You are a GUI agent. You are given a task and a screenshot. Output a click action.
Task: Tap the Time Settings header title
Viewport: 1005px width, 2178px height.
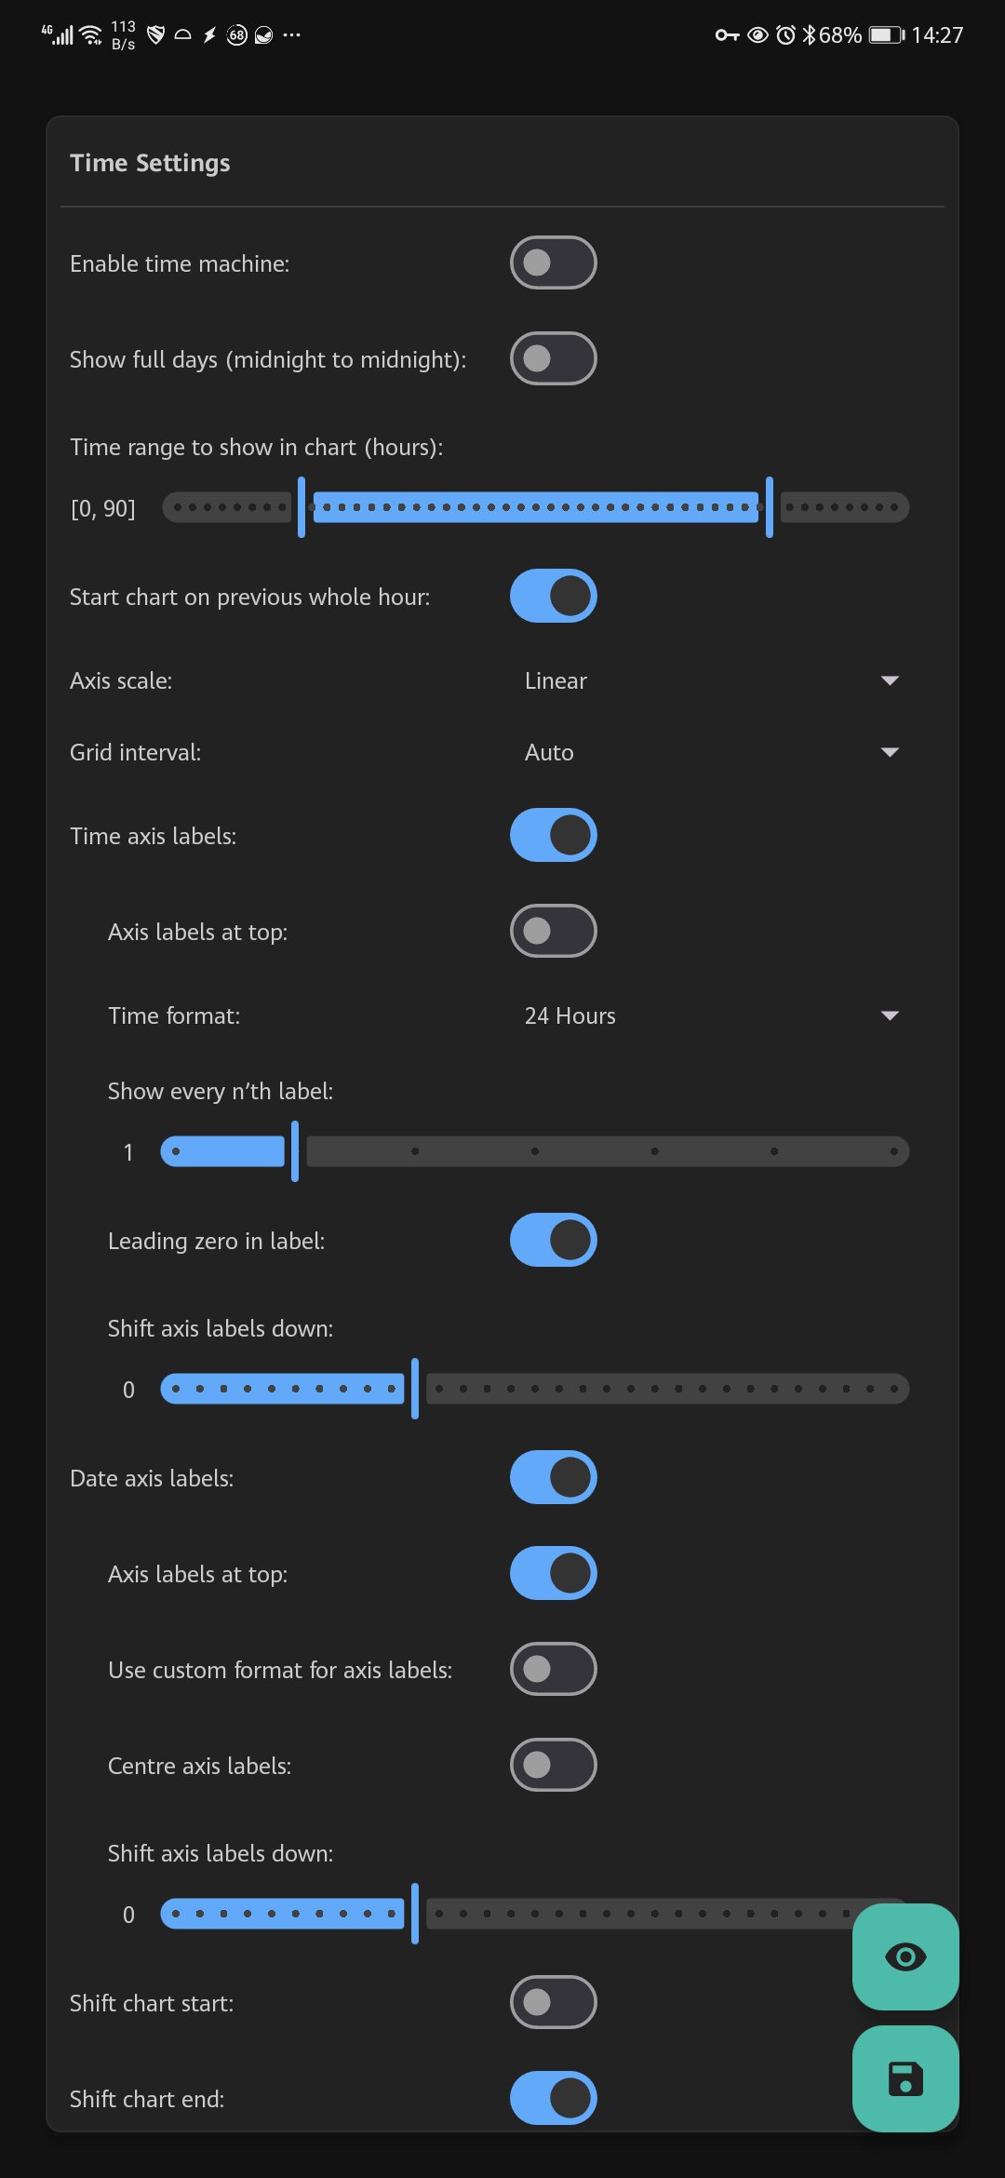[x=150, y=163]
